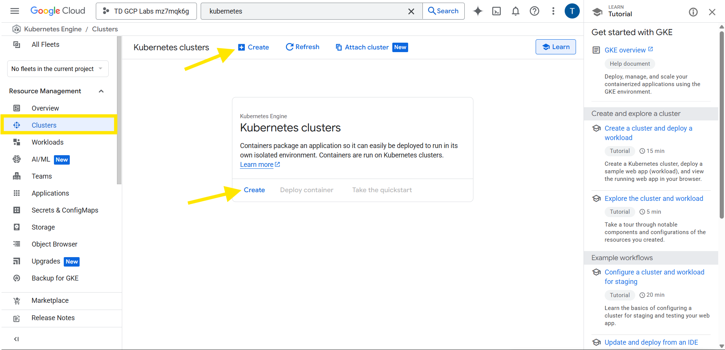Collapse the left navigation sidebar
Image resolution: width=725 pixels, height=350 pixels.
[x=16, y=339]
